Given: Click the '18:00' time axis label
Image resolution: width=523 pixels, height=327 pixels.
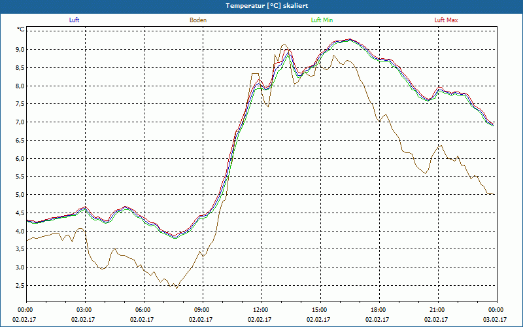Looking at the screenshot, I should (377, 310).
